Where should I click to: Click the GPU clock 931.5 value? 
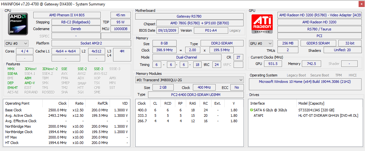[273, 64]
